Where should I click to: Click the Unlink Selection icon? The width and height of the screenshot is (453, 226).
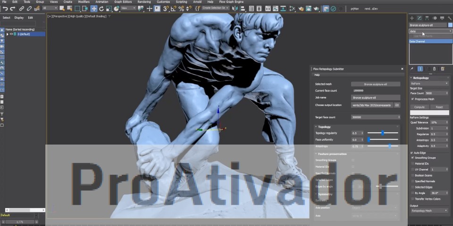click(x=29, y=8)
